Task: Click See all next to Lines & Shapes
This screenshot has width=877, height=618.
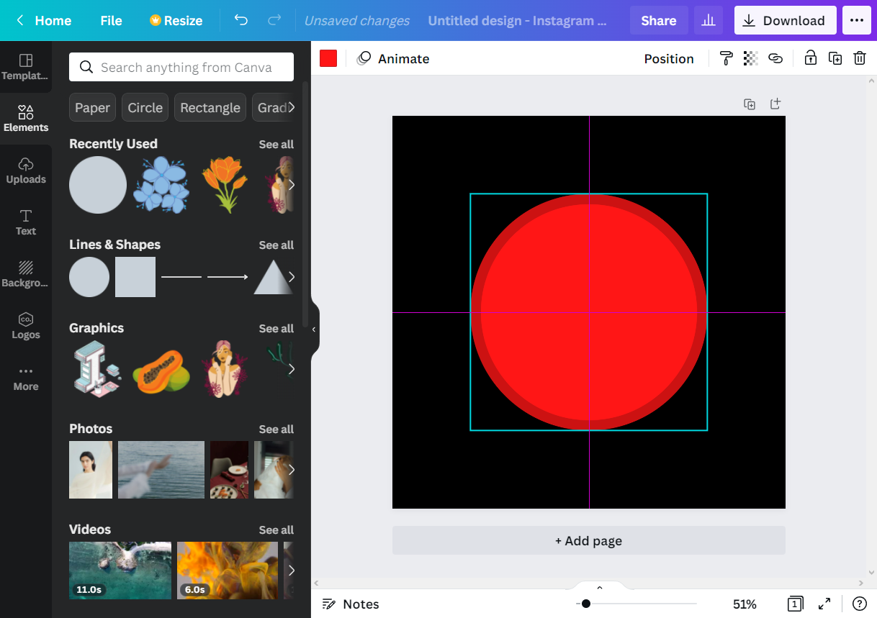Action: (x=276, y=245)
